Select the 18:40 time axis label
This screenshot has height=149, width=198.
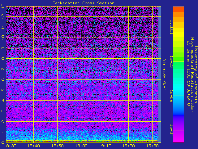[x=34, y=146]
